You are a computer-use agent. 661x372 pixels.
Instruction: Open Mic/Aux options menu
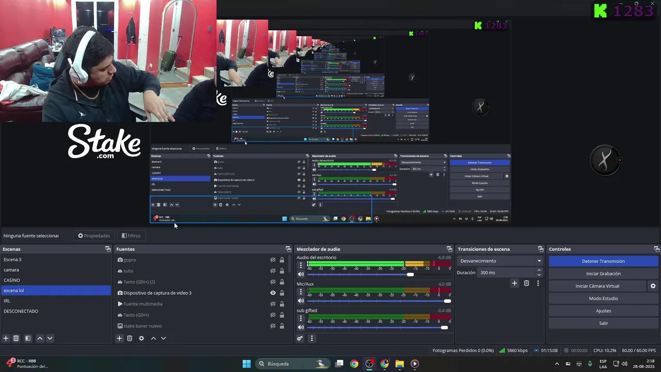[x=301, y=291]
